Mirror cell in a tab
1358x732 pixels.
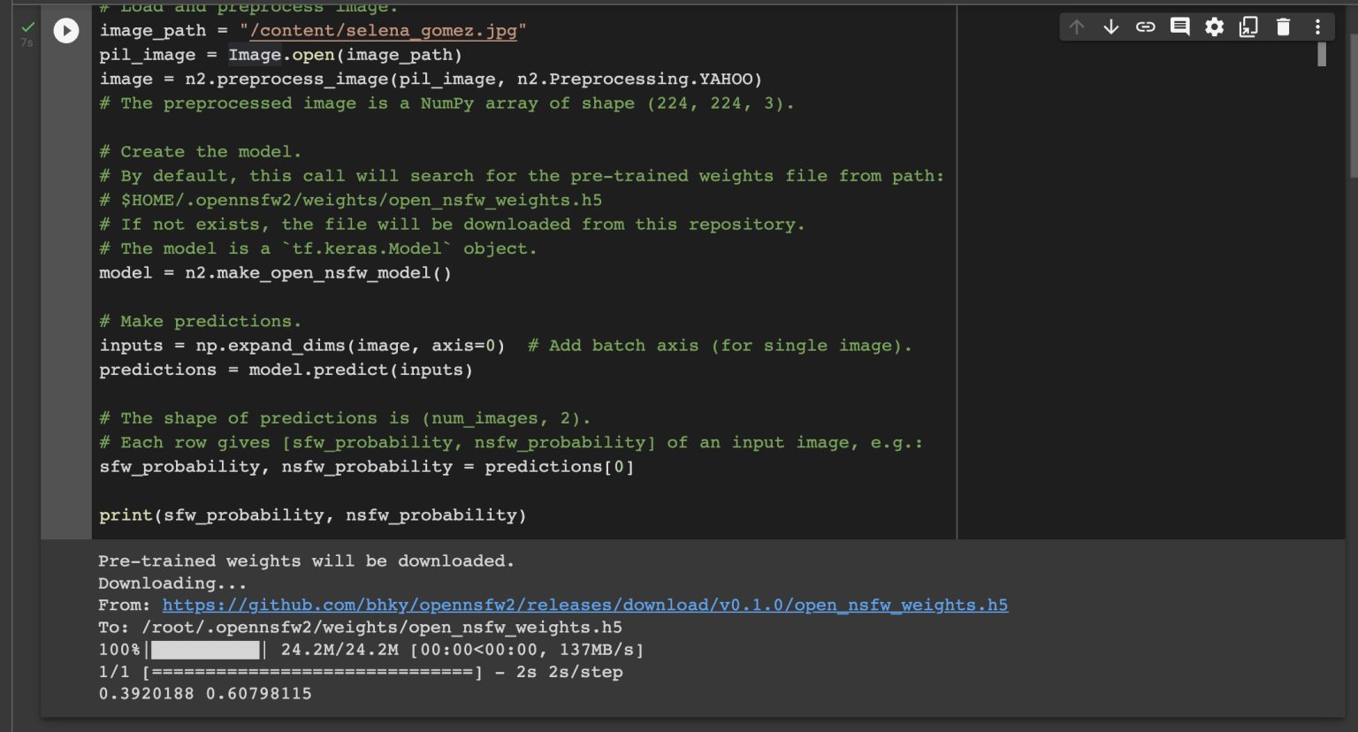point(1248,27)
